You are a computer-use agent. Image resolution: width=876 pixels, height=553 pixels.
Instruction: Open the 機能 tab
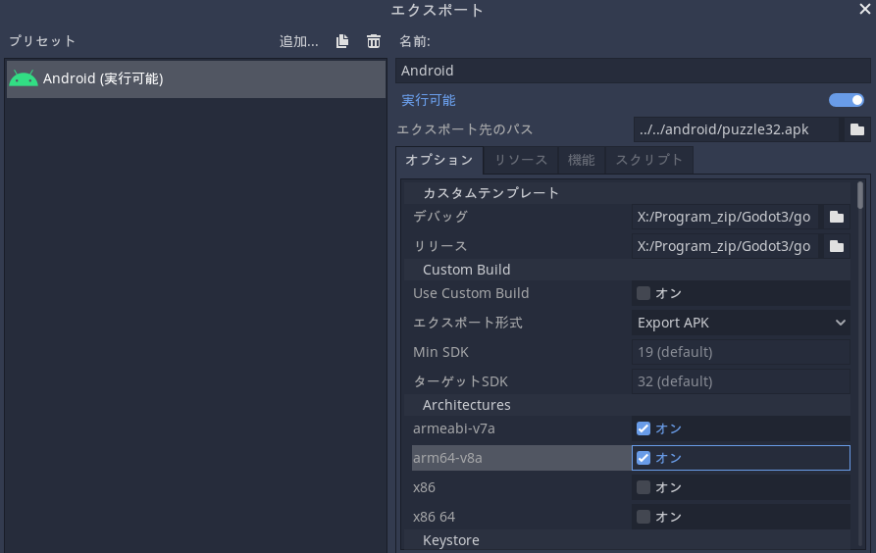[581, 160]
